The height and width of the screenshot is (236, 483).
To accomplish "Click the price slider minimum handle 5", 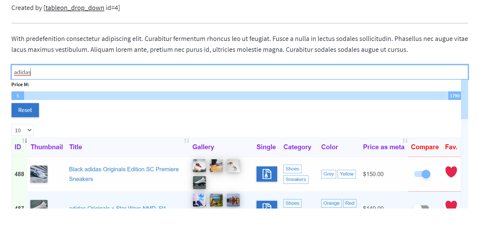I will (x=18, y=96).
